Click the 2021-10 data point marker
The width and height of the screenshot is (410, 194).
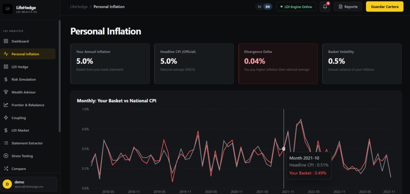click(284, 149)
